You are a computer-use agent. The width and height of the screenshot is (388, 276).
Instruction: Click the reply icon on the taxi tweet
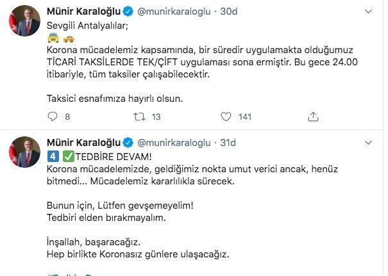pos(54,117)
